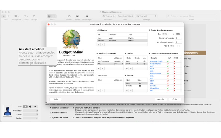Open the sidebar Devise popup
Screen dimensions: 221x138
(30, 118)
